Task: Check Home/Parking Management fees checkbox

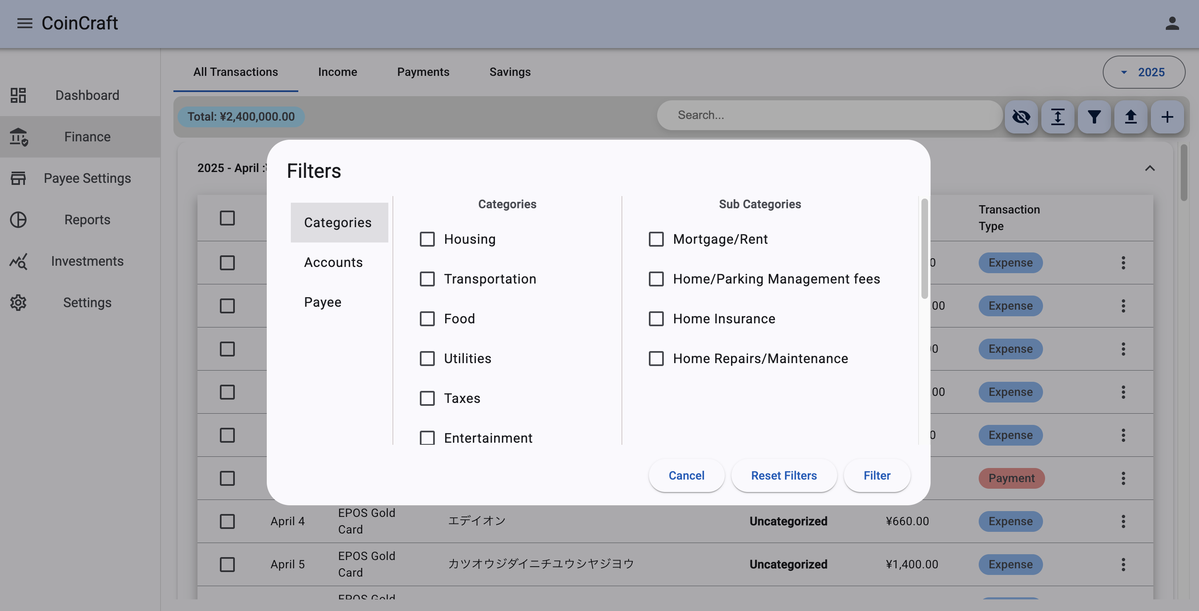Action: (x=656, y=279)
